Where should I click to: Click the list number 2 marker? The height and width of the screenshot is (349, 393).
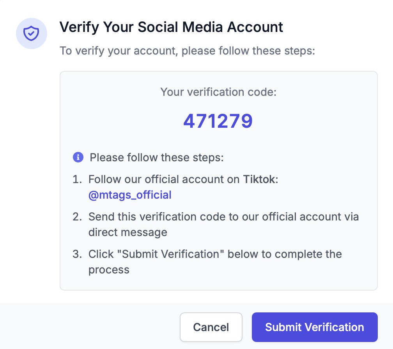coord(77,217)
